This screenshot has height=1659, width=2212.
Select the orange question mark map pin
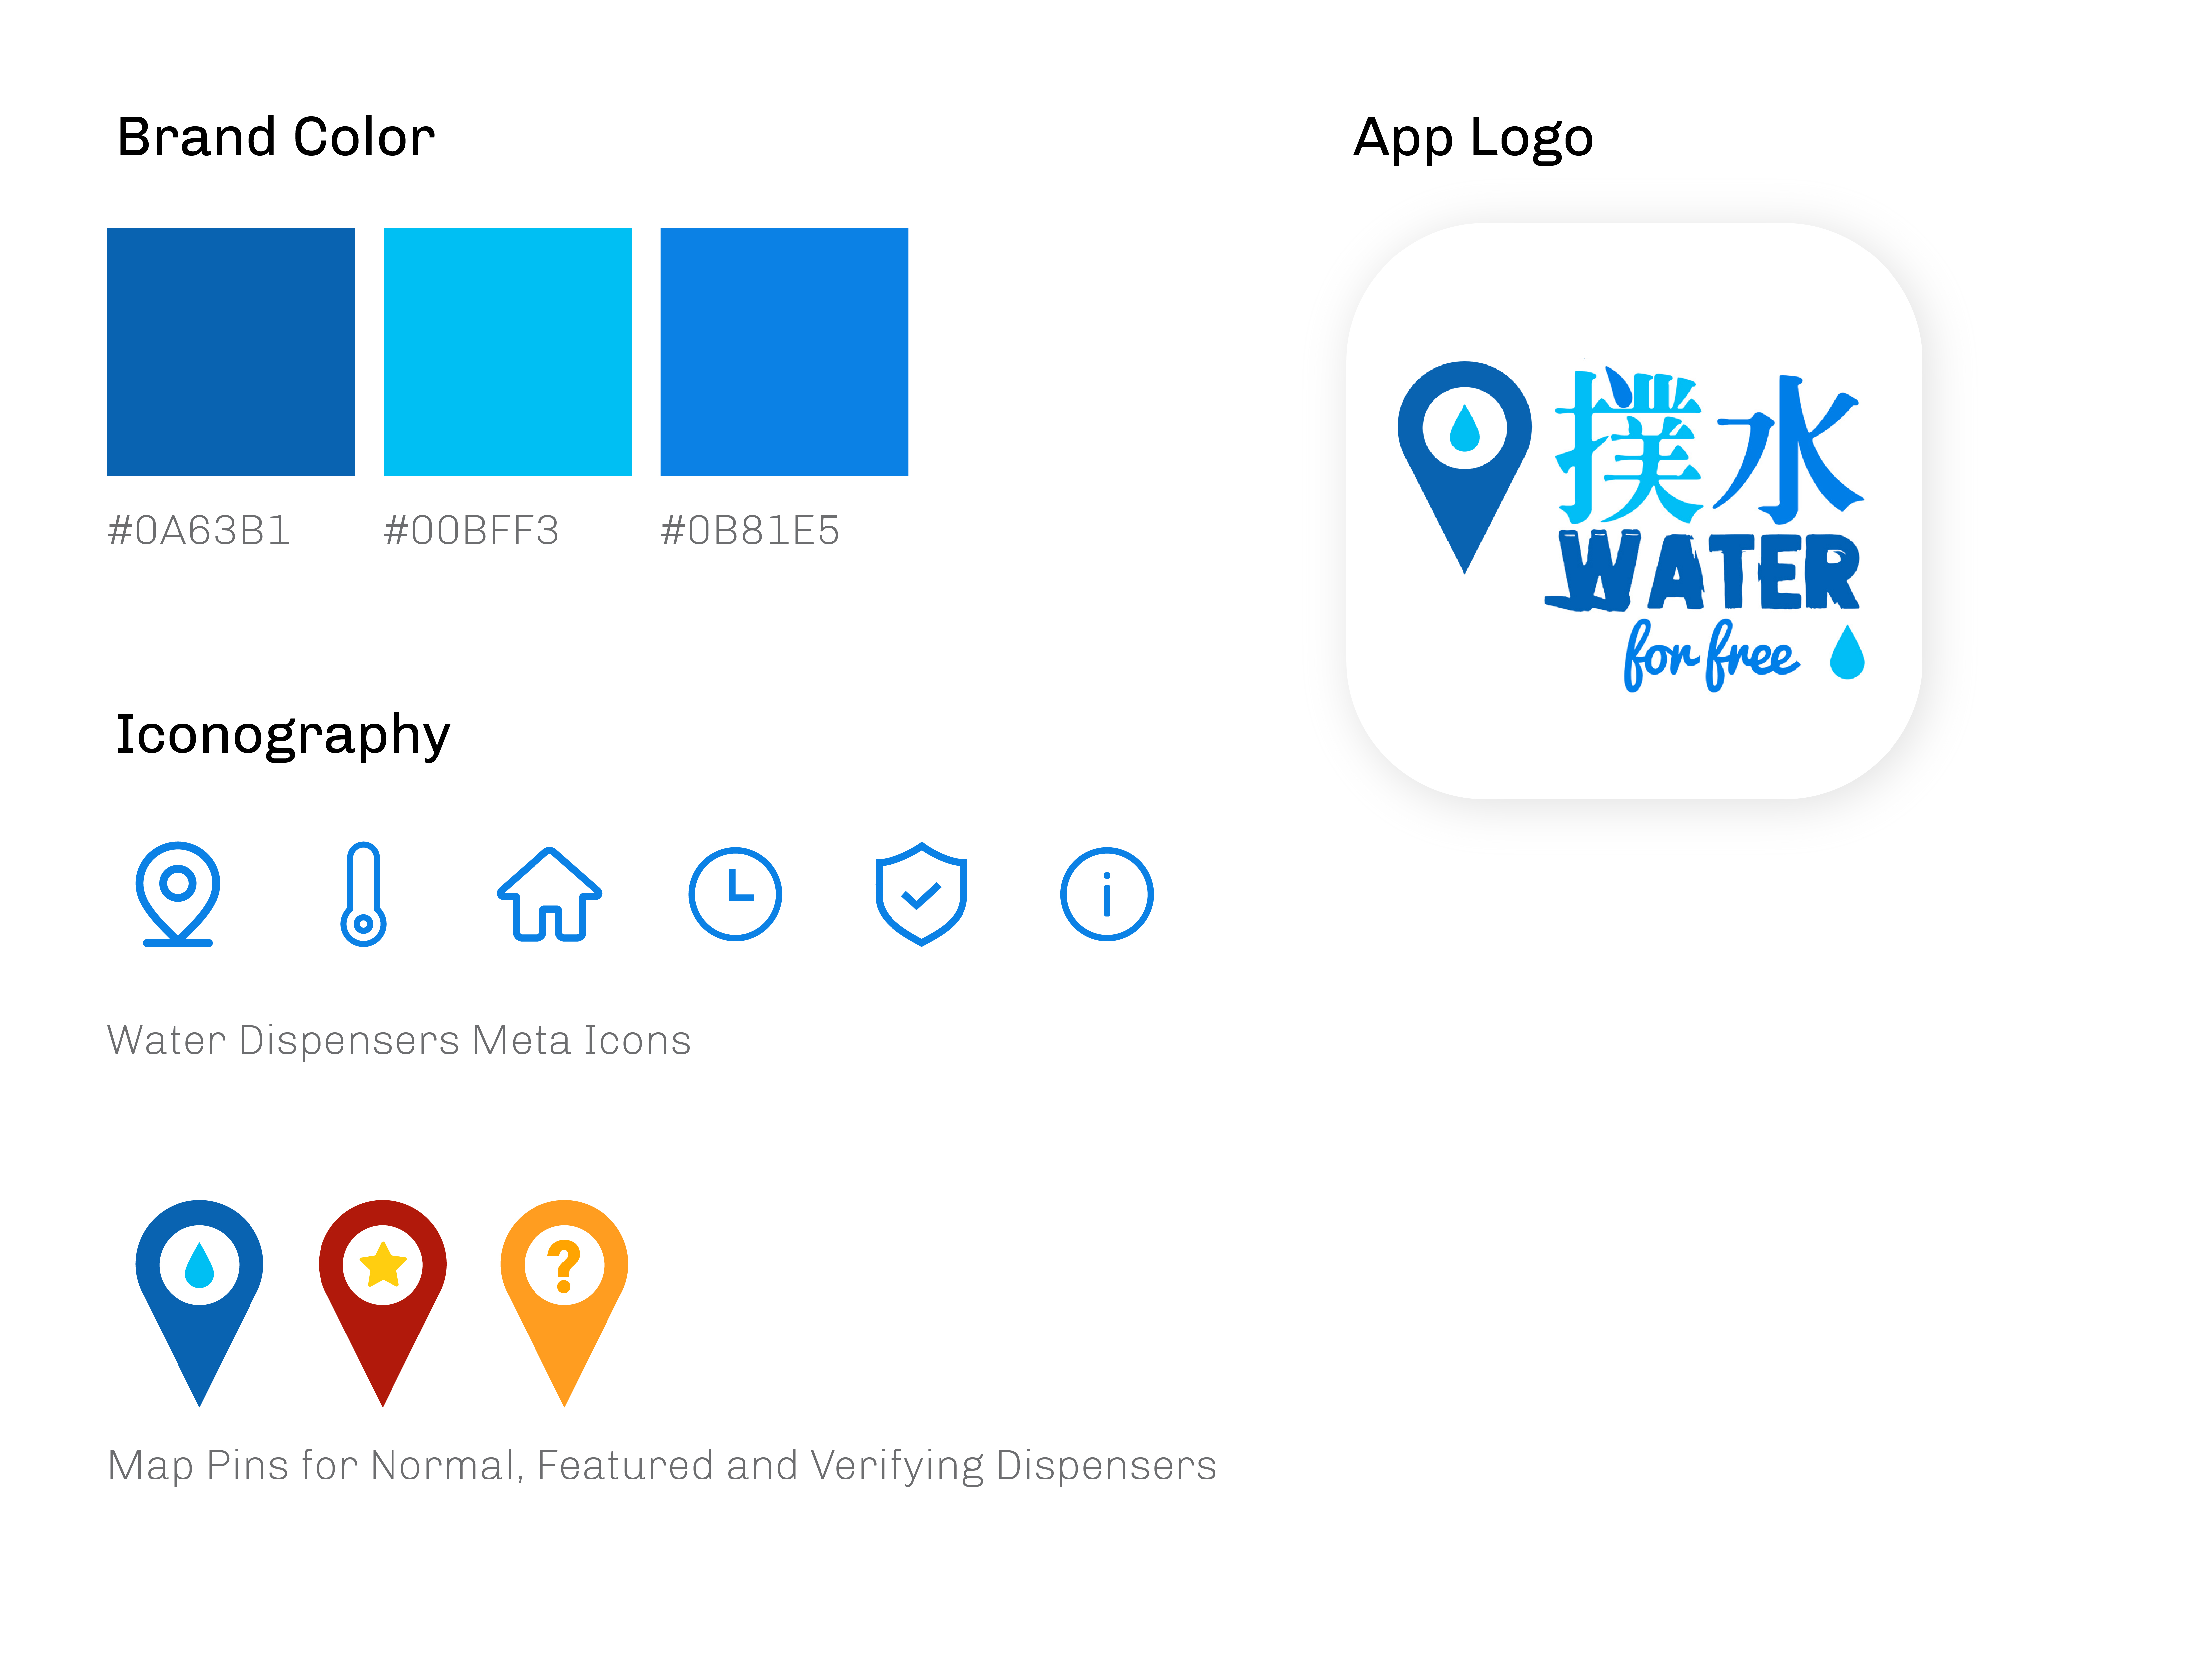click(564, 1302)
